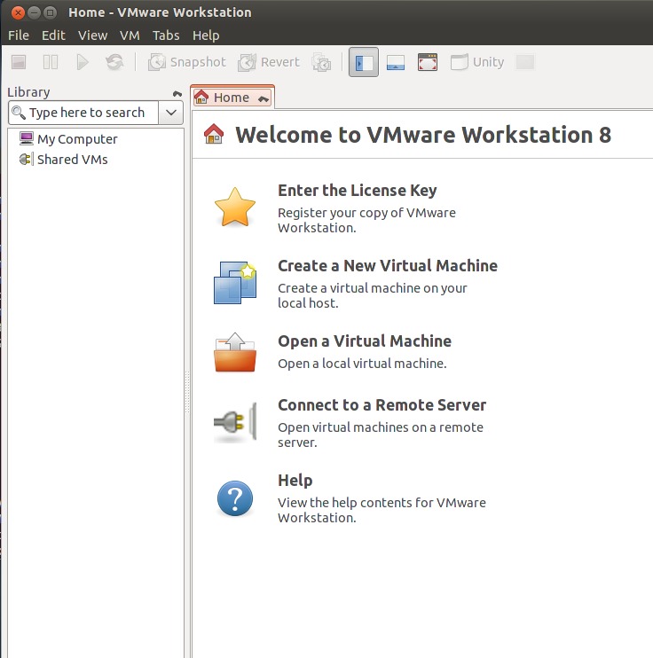
Task: Select My Computer in the library
Action: click(77, 139)
